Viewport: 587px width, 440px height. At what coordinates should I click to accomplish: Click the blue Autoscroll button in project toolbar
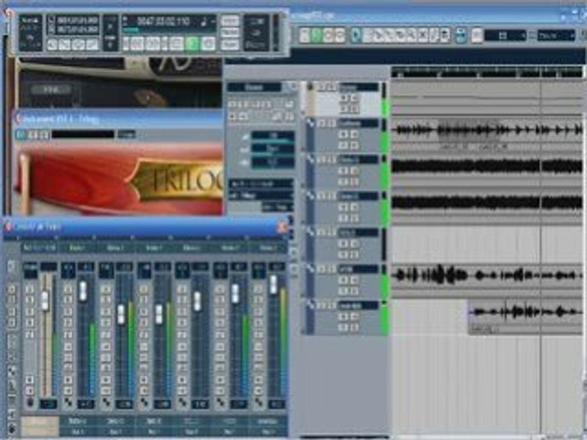pos(461,35)
